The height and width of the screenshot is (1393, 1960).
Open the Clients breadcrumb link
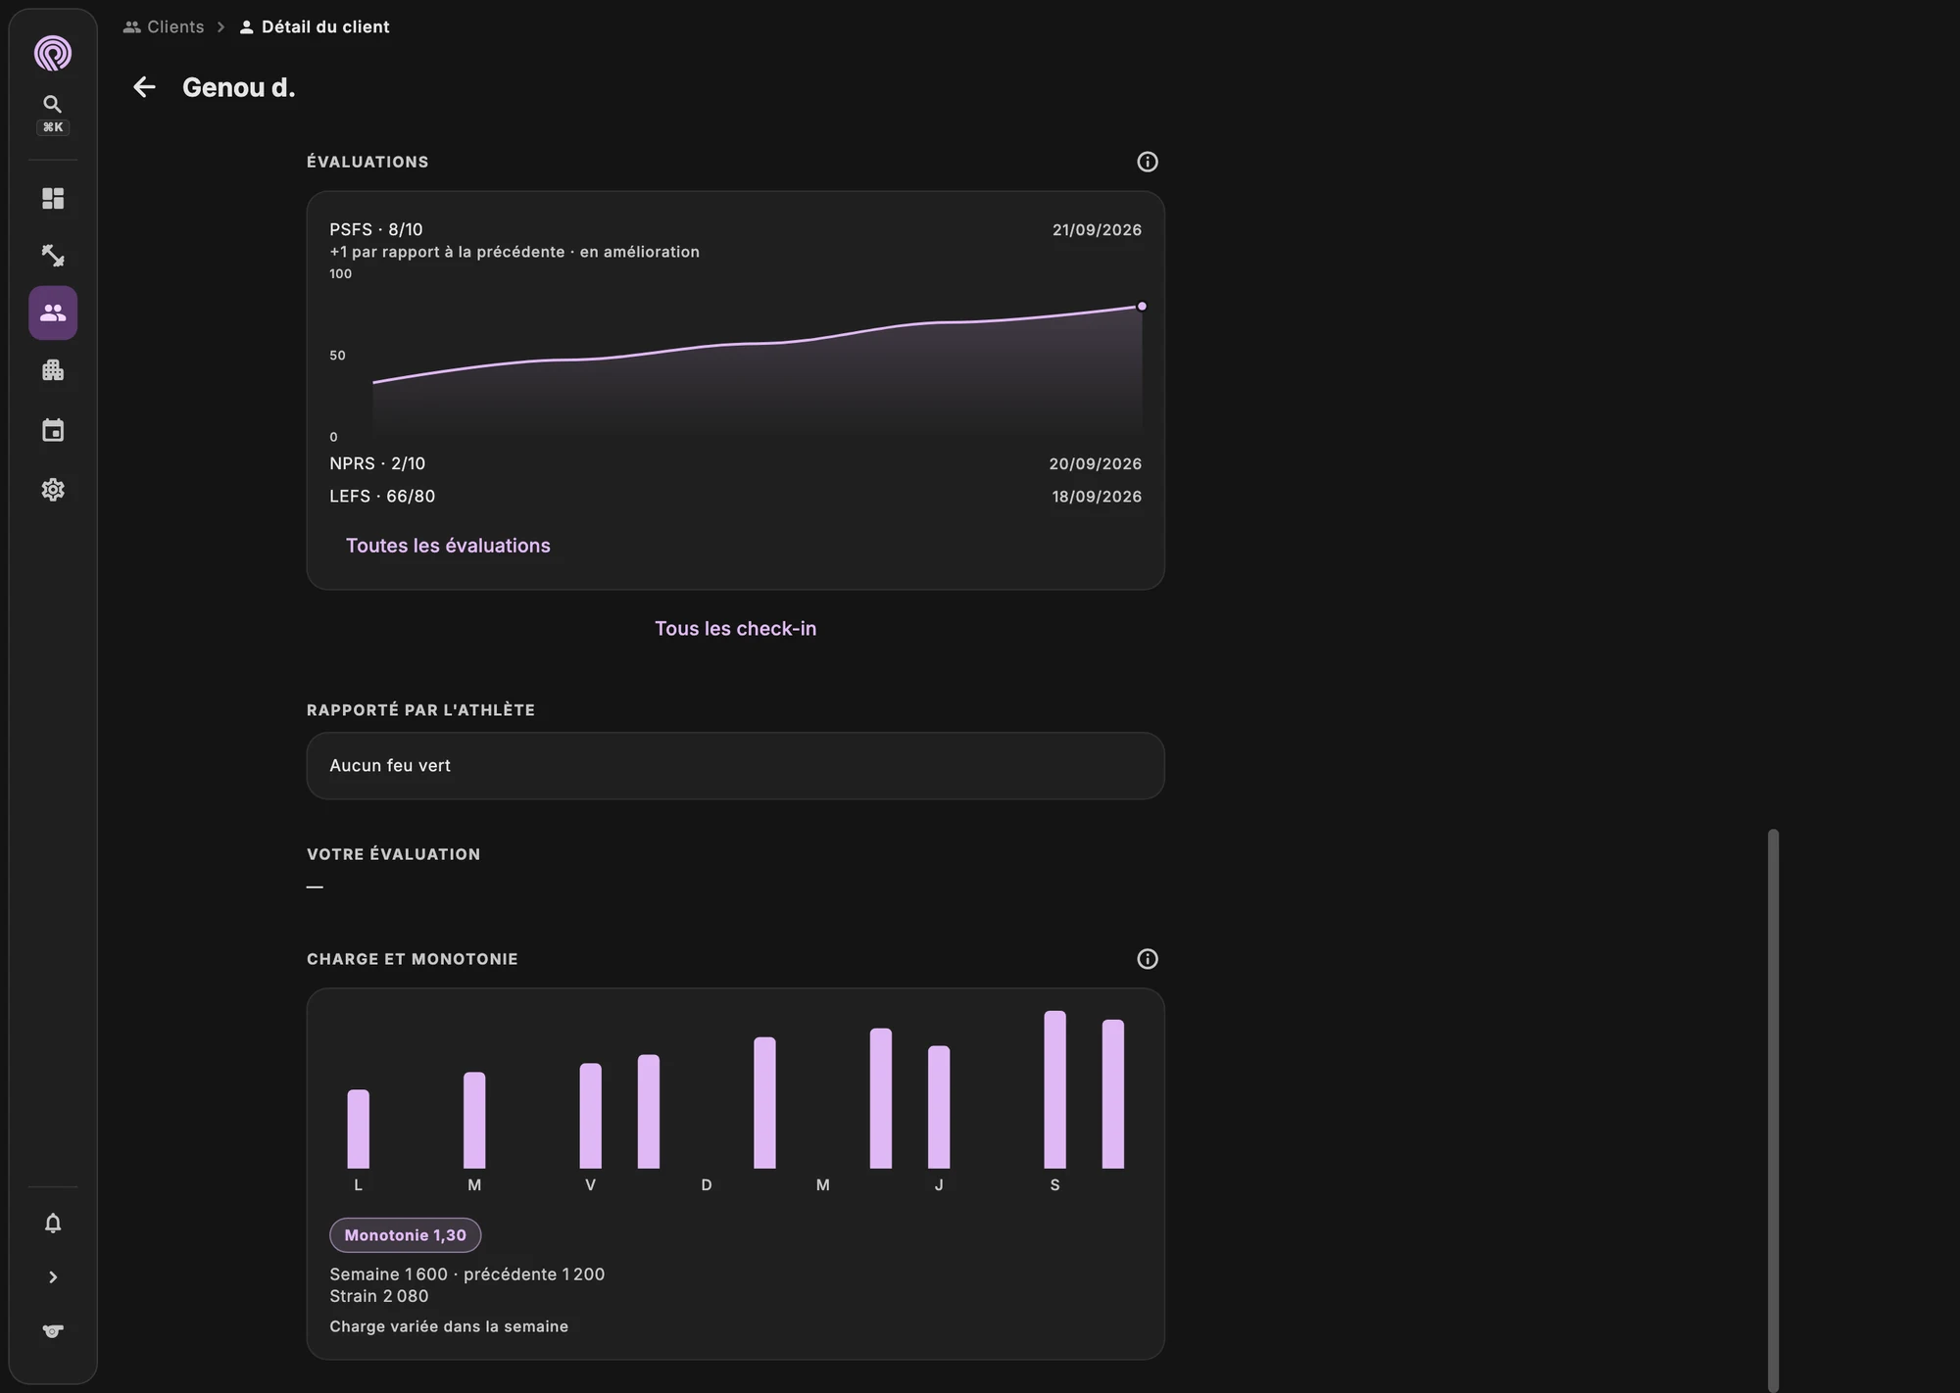pyautogui.click(x=164, y=27)
